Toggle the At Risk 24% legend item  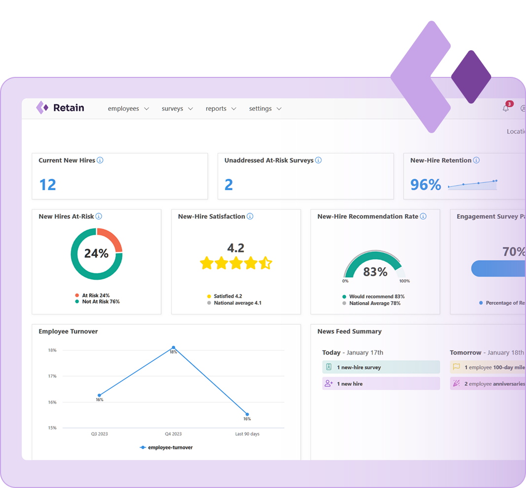point(93,296)
